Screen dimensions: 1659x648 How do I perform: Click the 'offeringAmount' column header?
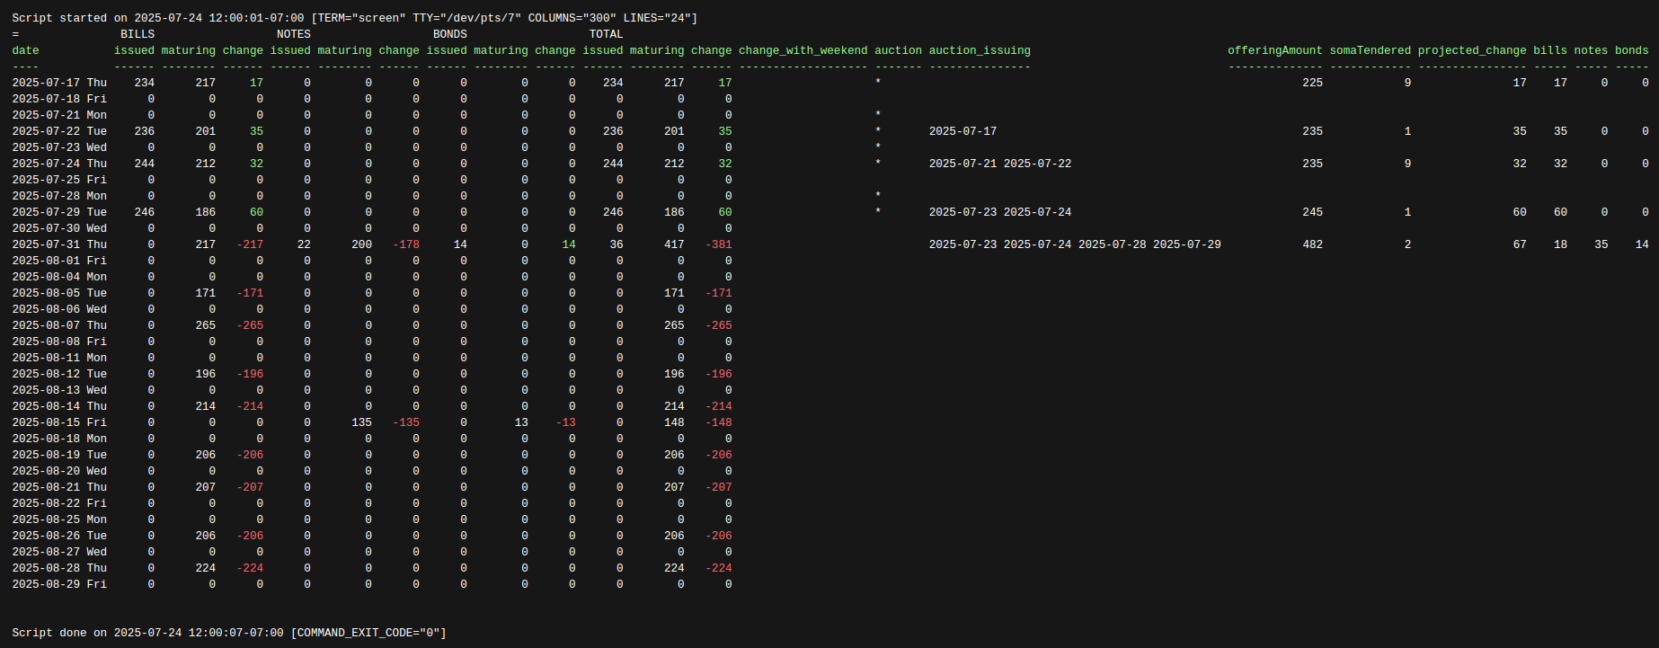point(1275,50)
